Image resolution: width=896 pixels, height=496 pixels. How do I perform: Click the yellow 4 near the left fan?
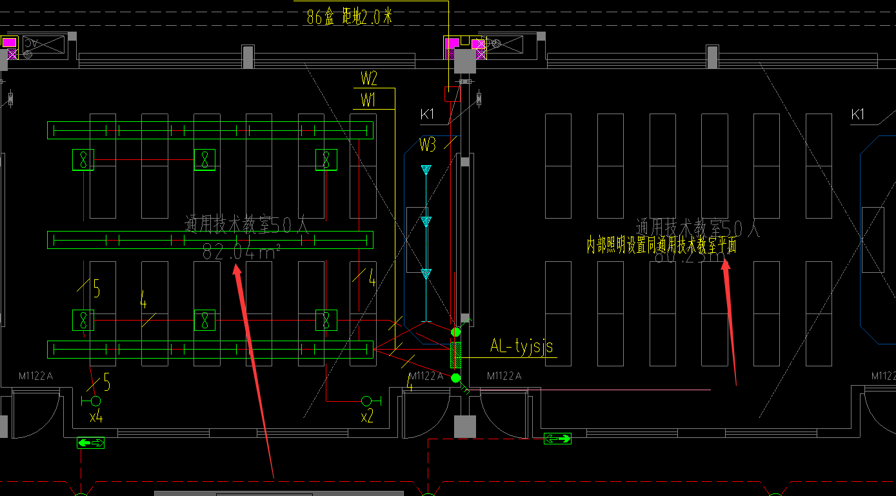click(143, 301)
